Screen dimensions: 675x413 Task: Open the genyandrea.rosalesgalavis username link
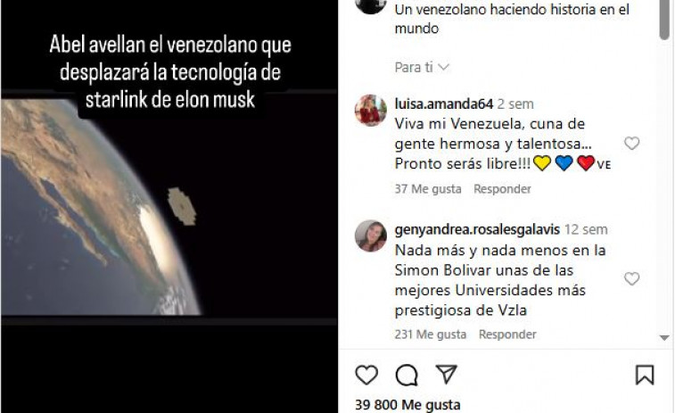tap(477, 229)
